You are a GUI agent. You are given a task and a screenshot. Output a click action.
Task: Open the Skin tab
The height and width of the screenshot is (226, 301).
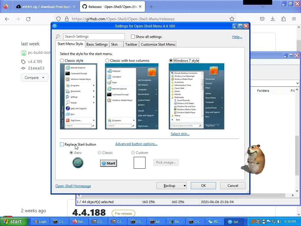pyautogui.click(x=116, y=44)
